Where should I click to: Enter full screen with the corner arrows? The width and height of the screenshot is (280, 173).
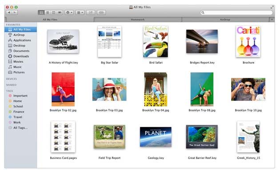[272, 7]
